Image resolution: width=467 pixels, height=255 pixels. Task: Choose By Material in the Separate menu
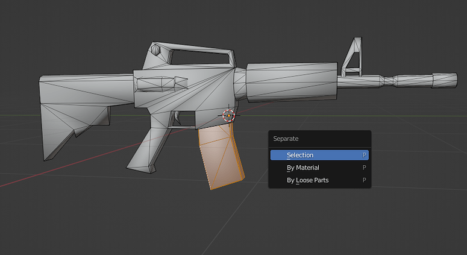(x=319, y=168)
